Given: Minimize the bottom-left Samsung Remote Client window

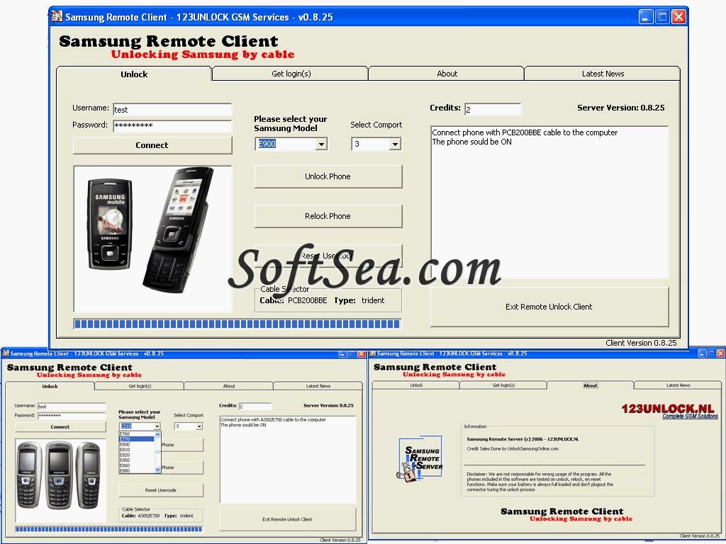Looking at the screenshot, I should (x=342, y=354).
